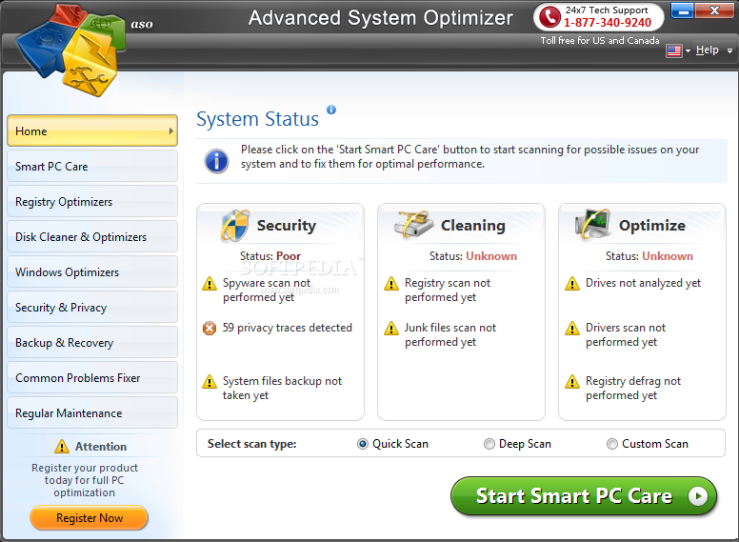Click warning icon beside Junk files scan
This screenshot has width=739, height=542.
tap(391, 328)
